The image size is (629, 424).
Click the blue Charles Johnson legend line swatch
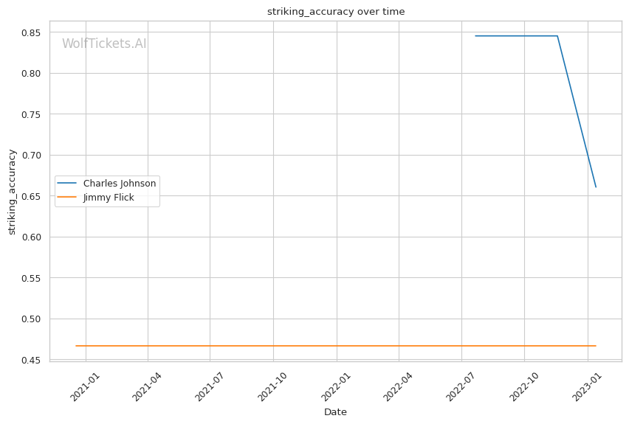click(x=68, y=183)
